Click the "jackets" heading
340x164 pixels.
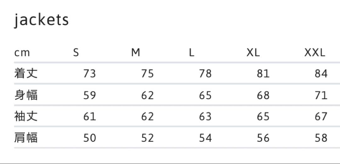click(x=41, y=20)
